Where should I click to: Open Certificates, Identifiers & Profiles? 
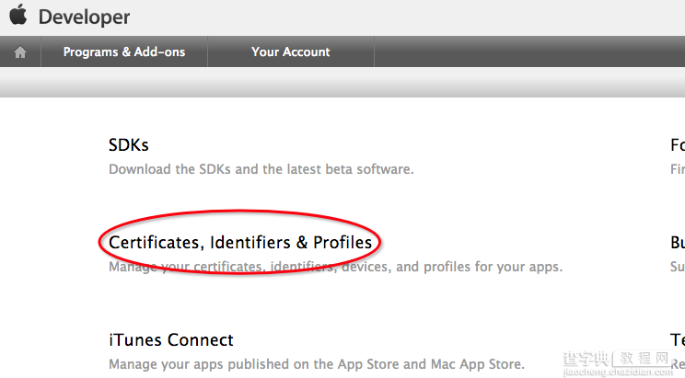pos(240,242)
